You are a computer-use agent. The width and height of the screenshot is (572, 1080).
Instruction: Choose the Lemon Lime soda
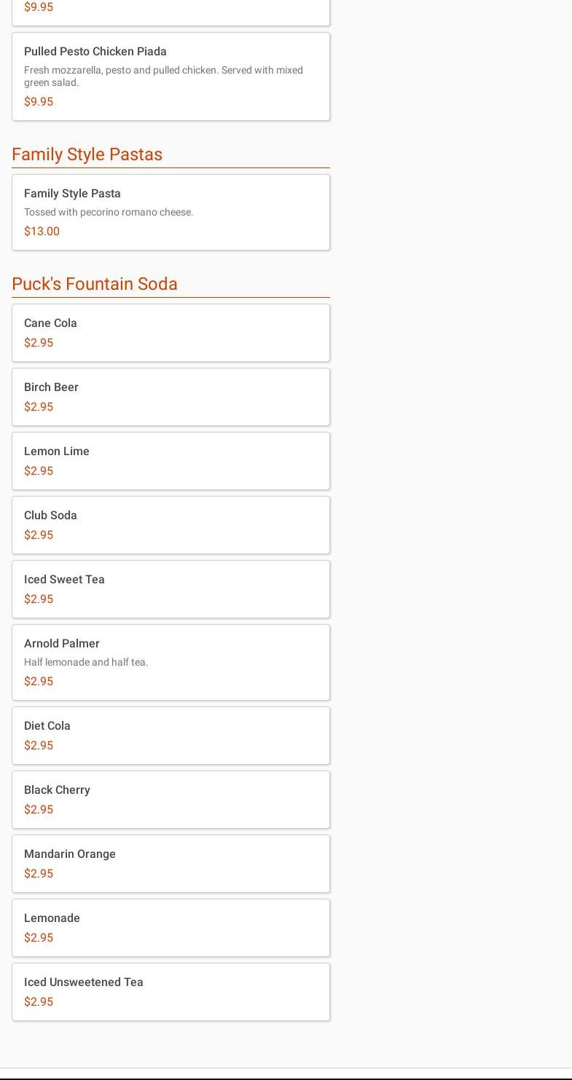point(171,460)
